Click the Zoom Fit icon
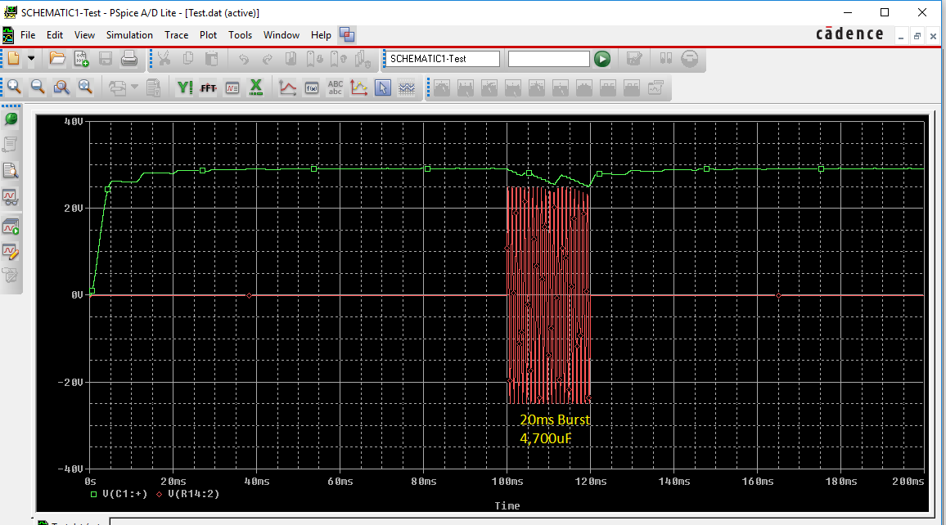The image size is (946, 525). [85, 87]
